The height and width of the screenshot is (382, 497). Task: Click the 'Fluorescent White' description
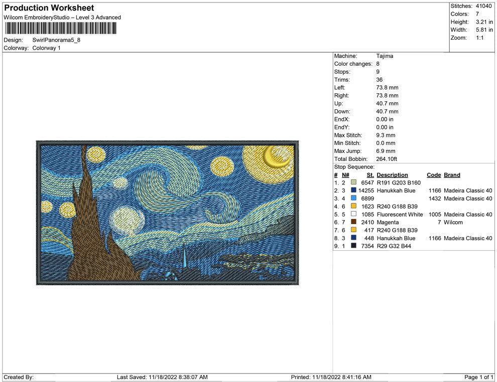(x=400, y=214)
